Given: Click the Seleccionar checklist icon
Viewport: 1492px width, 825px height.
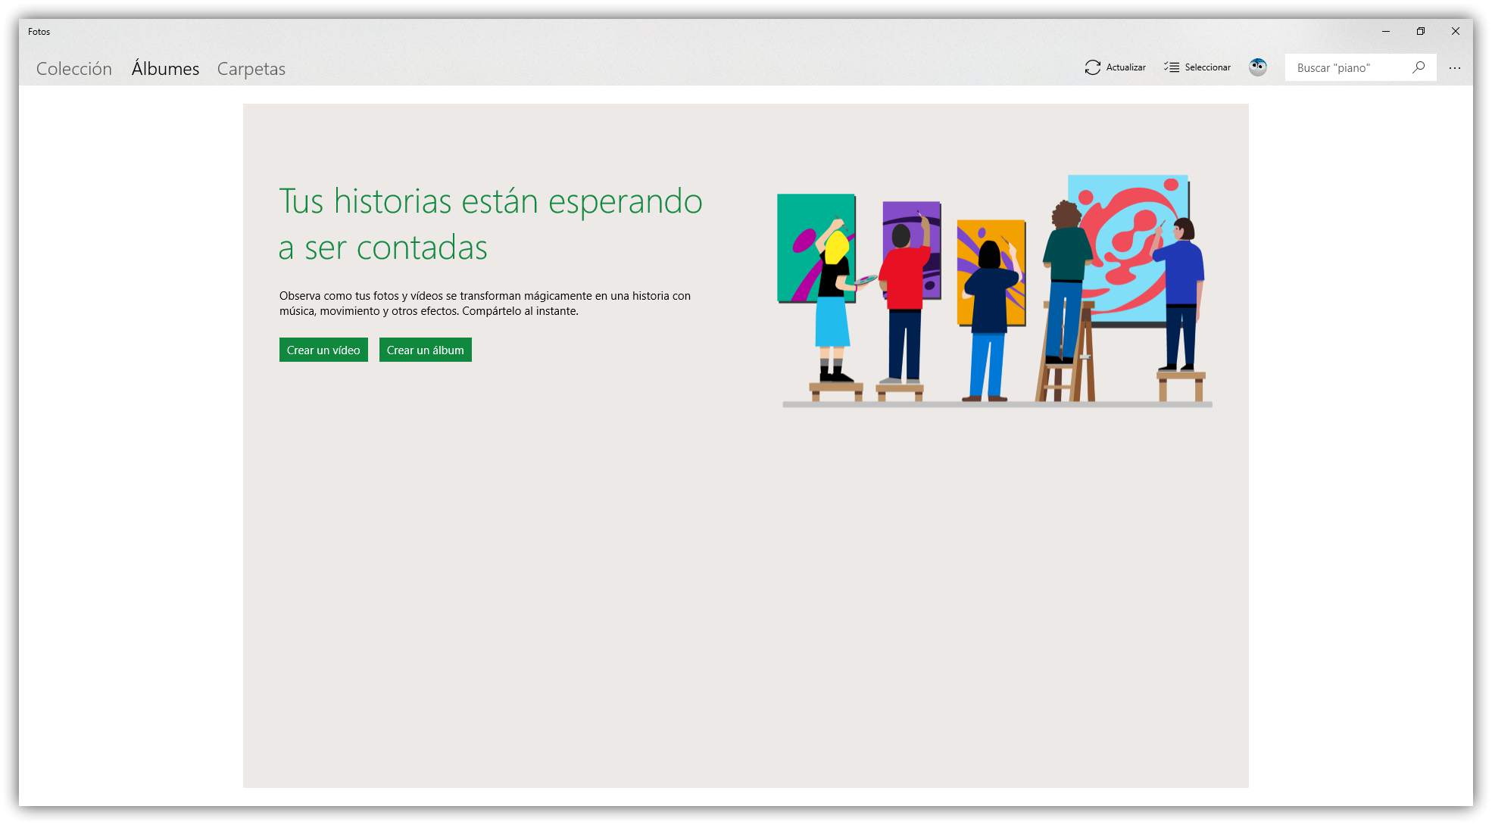Looking at the screenshot, I should (x=1172, y=67).
